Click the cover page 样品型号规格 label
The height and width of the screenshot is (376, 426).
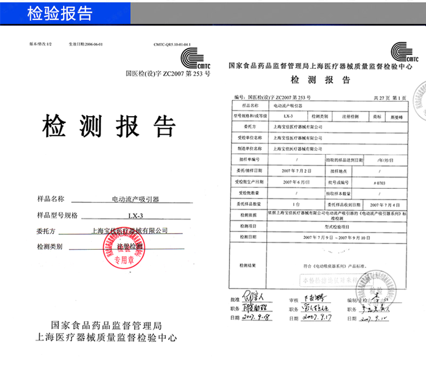click(x=57, y=216)
